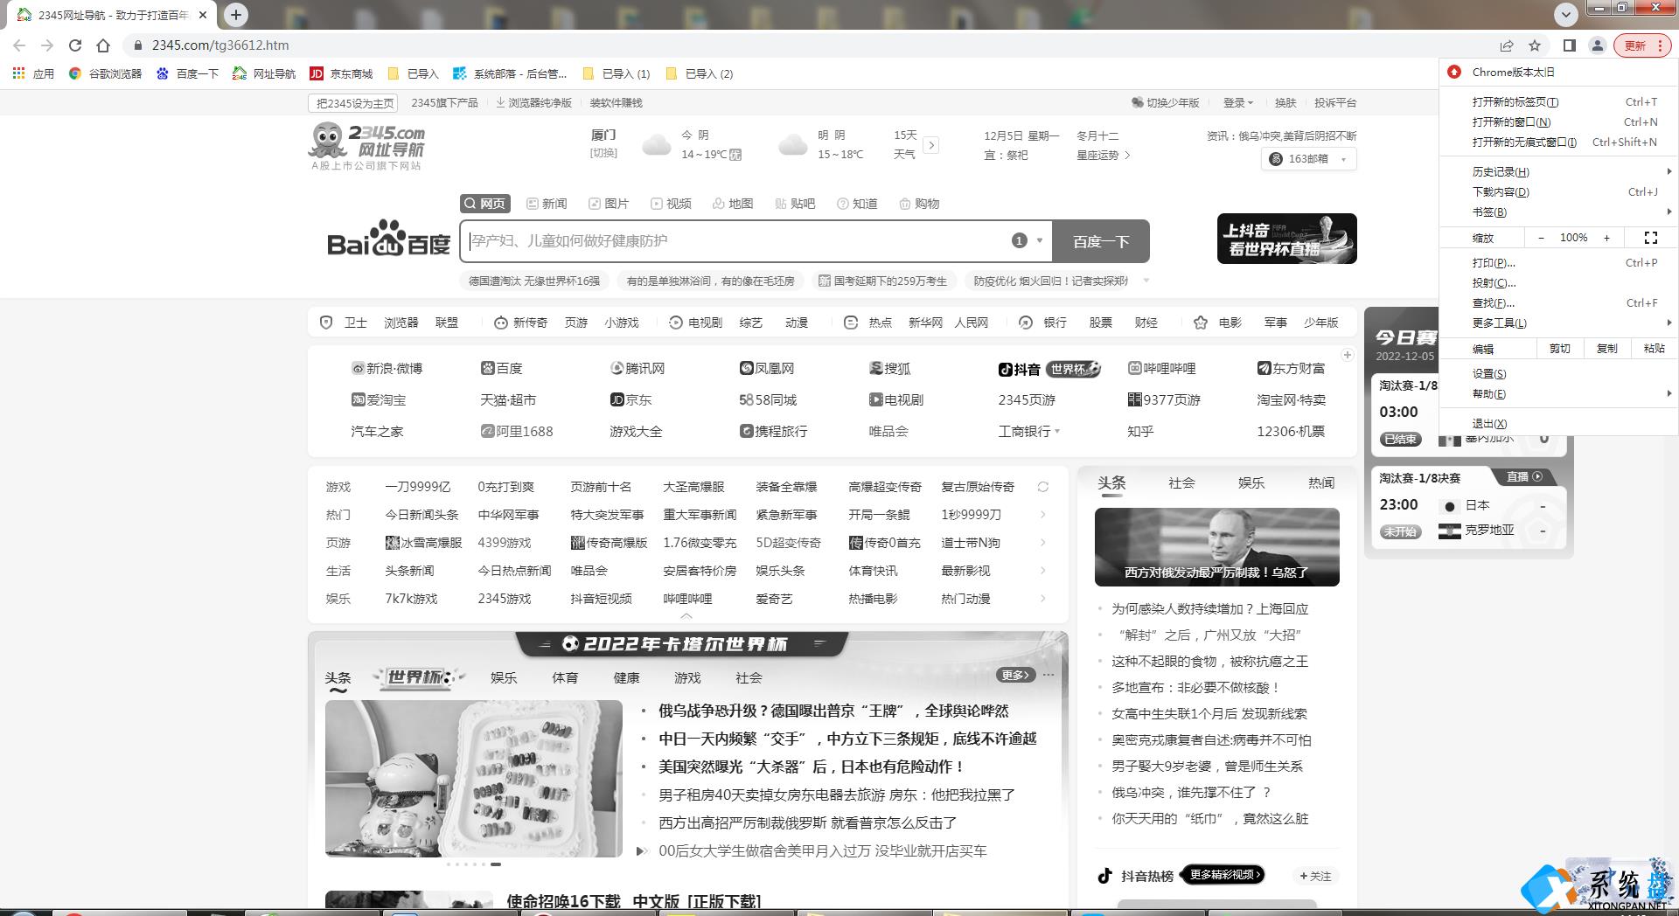The height and width of the screenshot is (916, 1679).
Task: Open 设置 from the Chrome menu
Action: (x=1558, y=373)
